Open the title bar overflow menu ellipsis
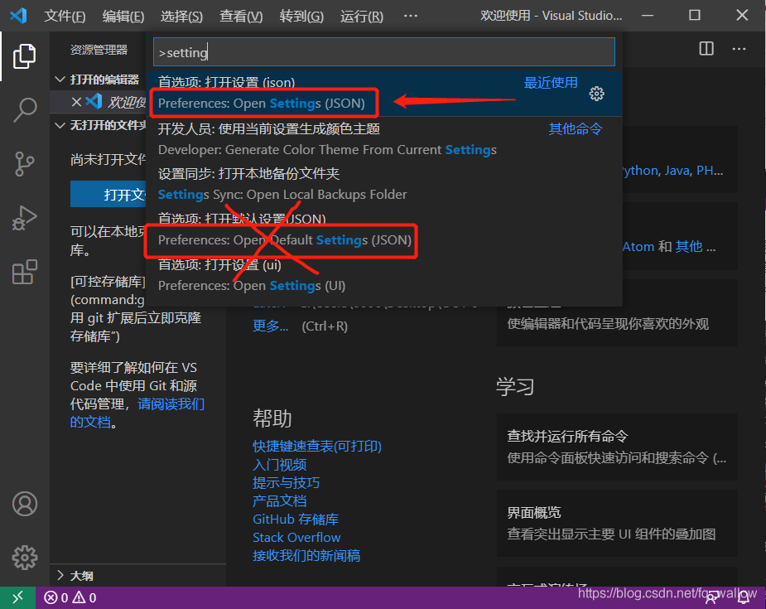This screenshot has width=766, height=609. (x=411, y=16)
